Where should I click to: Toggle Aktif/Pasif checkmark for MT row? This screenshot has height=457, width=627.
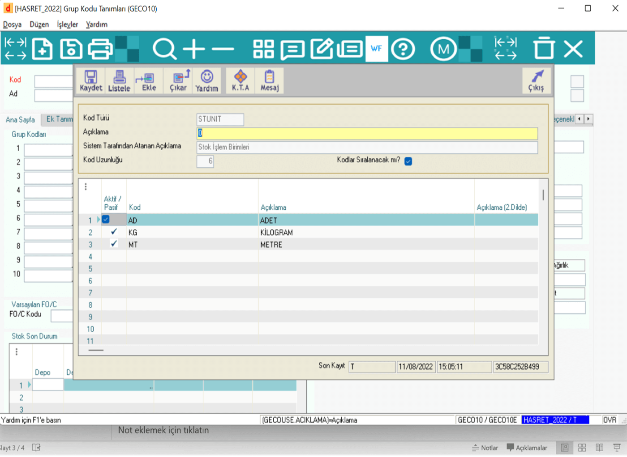[x=114, y=244]
